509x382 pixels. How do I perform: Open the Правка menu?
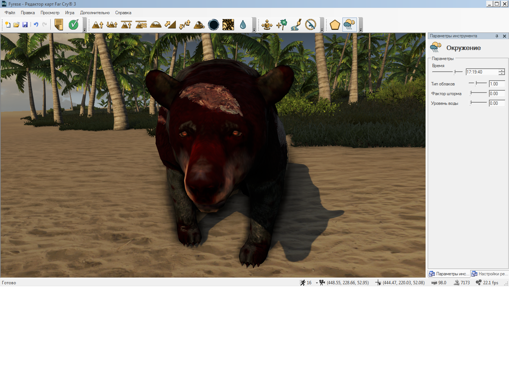(x=28, y=13)
